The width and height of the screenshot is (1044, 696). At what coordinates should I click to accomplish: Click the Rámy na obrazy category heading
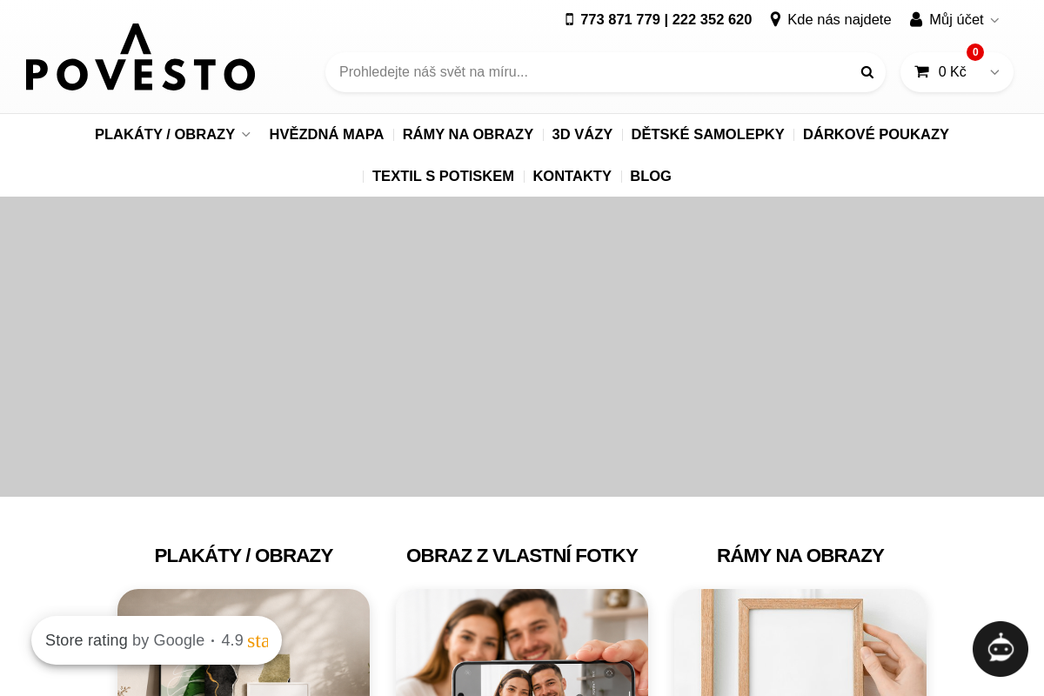tap(800, 555)
